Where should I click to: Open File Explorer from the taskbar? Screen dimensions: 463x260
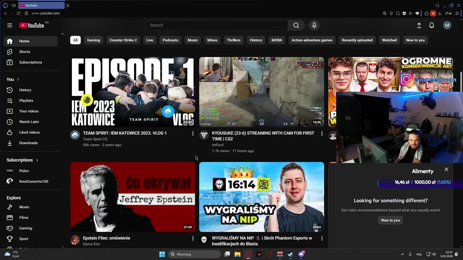click(x=237, y=254)
